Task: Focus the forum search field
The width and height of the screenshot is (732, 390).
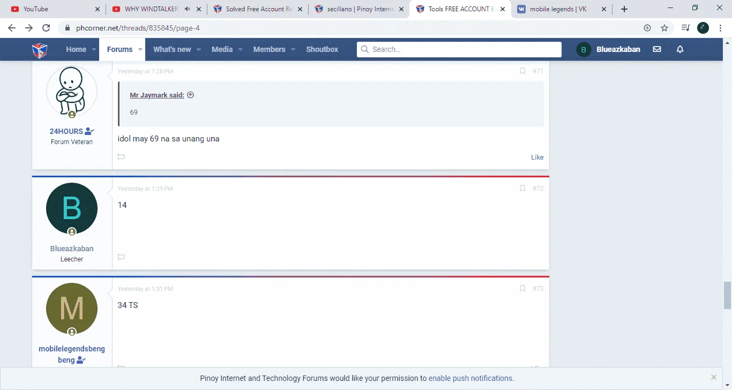Action: [x=459, y=49]
